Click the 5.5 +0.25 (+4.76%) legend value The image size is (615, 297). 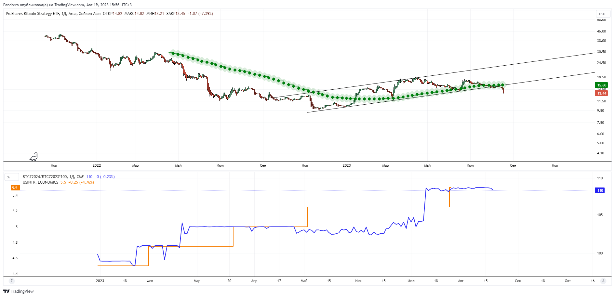[77, 182]
